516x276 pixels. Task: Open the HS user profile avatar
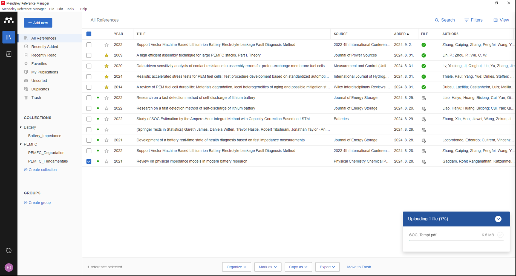point(9,268)
